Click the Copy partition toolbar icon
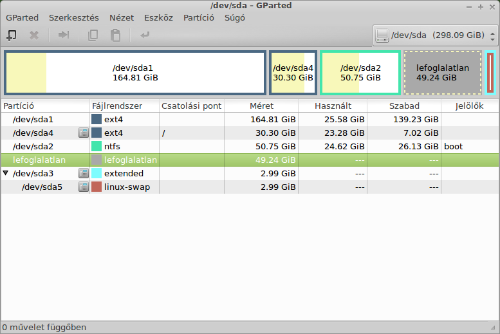This screenshot has width=500, height=334. point(93,35)
